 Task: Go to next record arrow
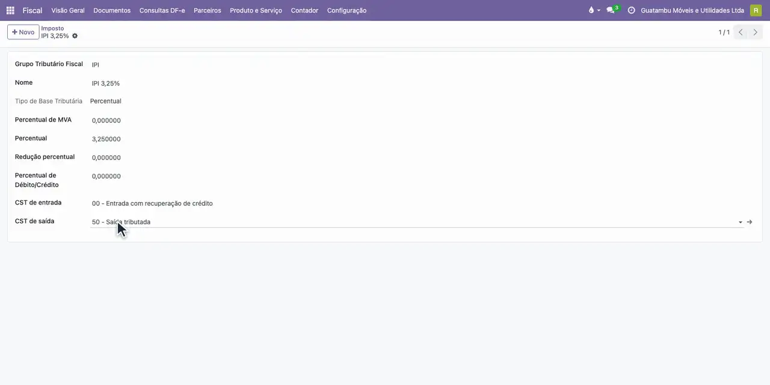click(x=756, y=32)
